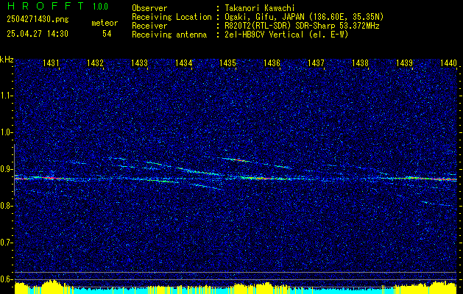463x294 pixels.
Task: Click the 0.9 kHz axis label
Action: coord(7,169)
